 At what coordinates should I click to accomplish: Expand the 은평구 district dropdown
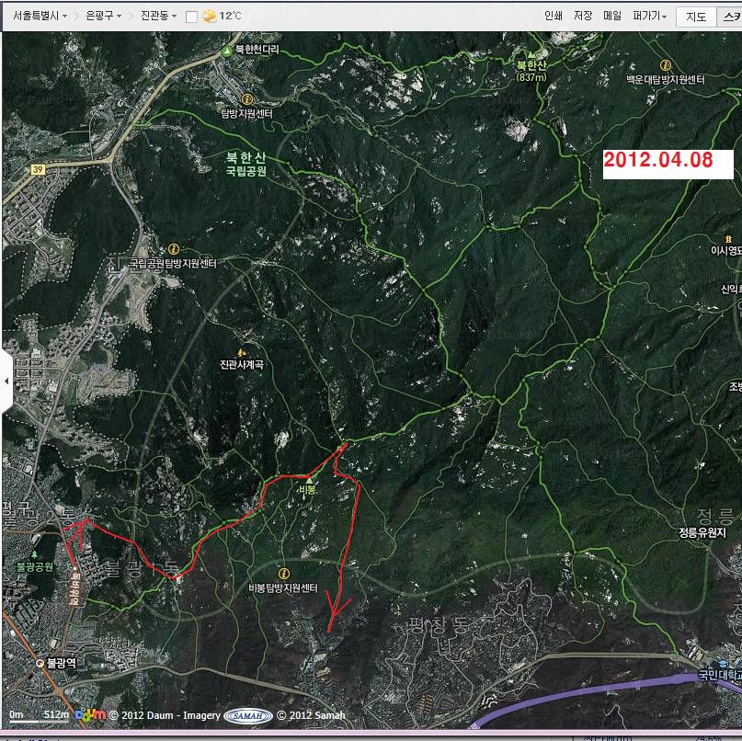[103, 16]
